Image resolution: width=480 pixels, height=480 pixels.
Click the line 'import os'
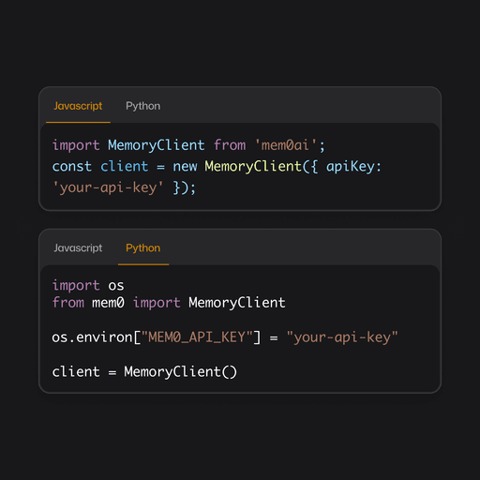pos(88,285)
